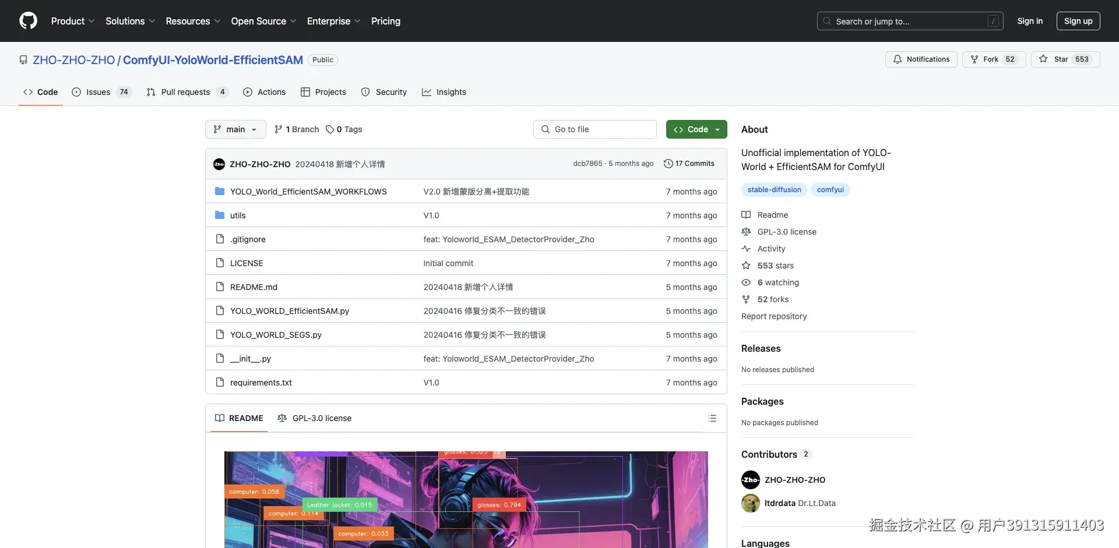Click the branch icon beside 1 Branch
The image size is (1119, 548).
tap(279, 129)
